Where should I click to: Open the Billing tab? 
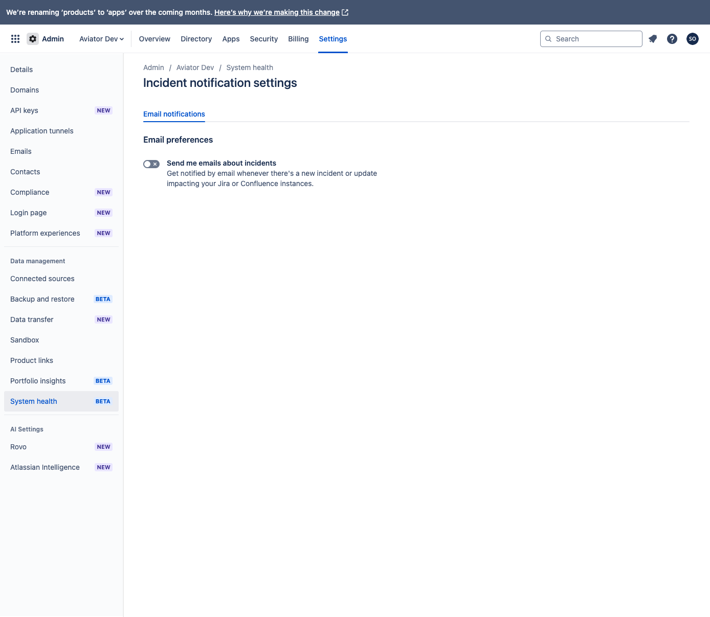[x=298, y=39]
